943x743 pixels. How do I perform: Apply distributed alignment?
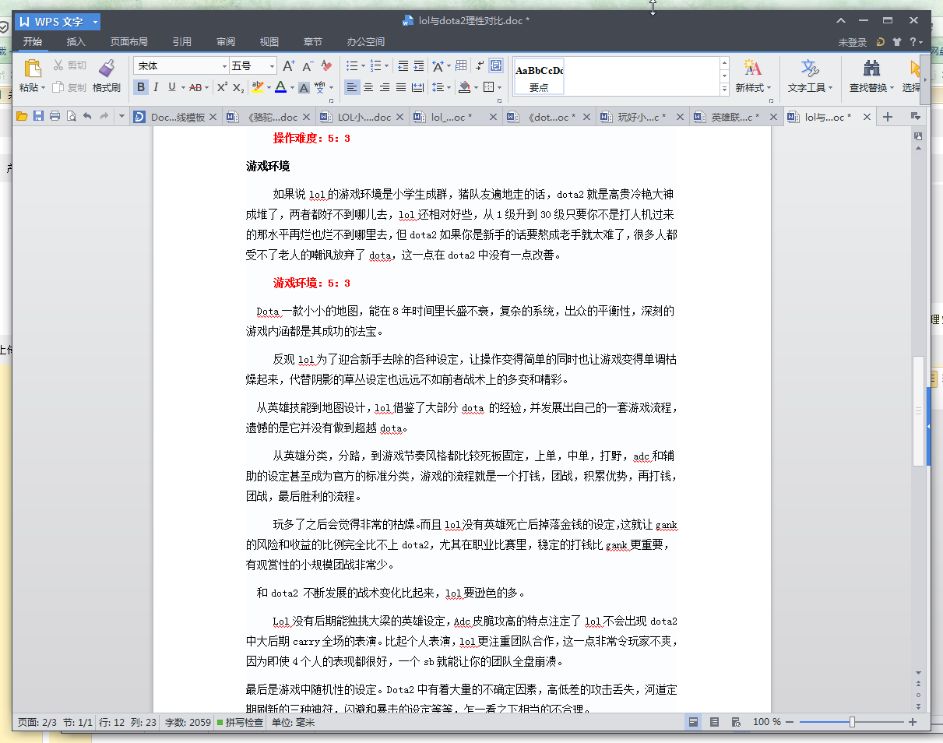pos(418,87)
